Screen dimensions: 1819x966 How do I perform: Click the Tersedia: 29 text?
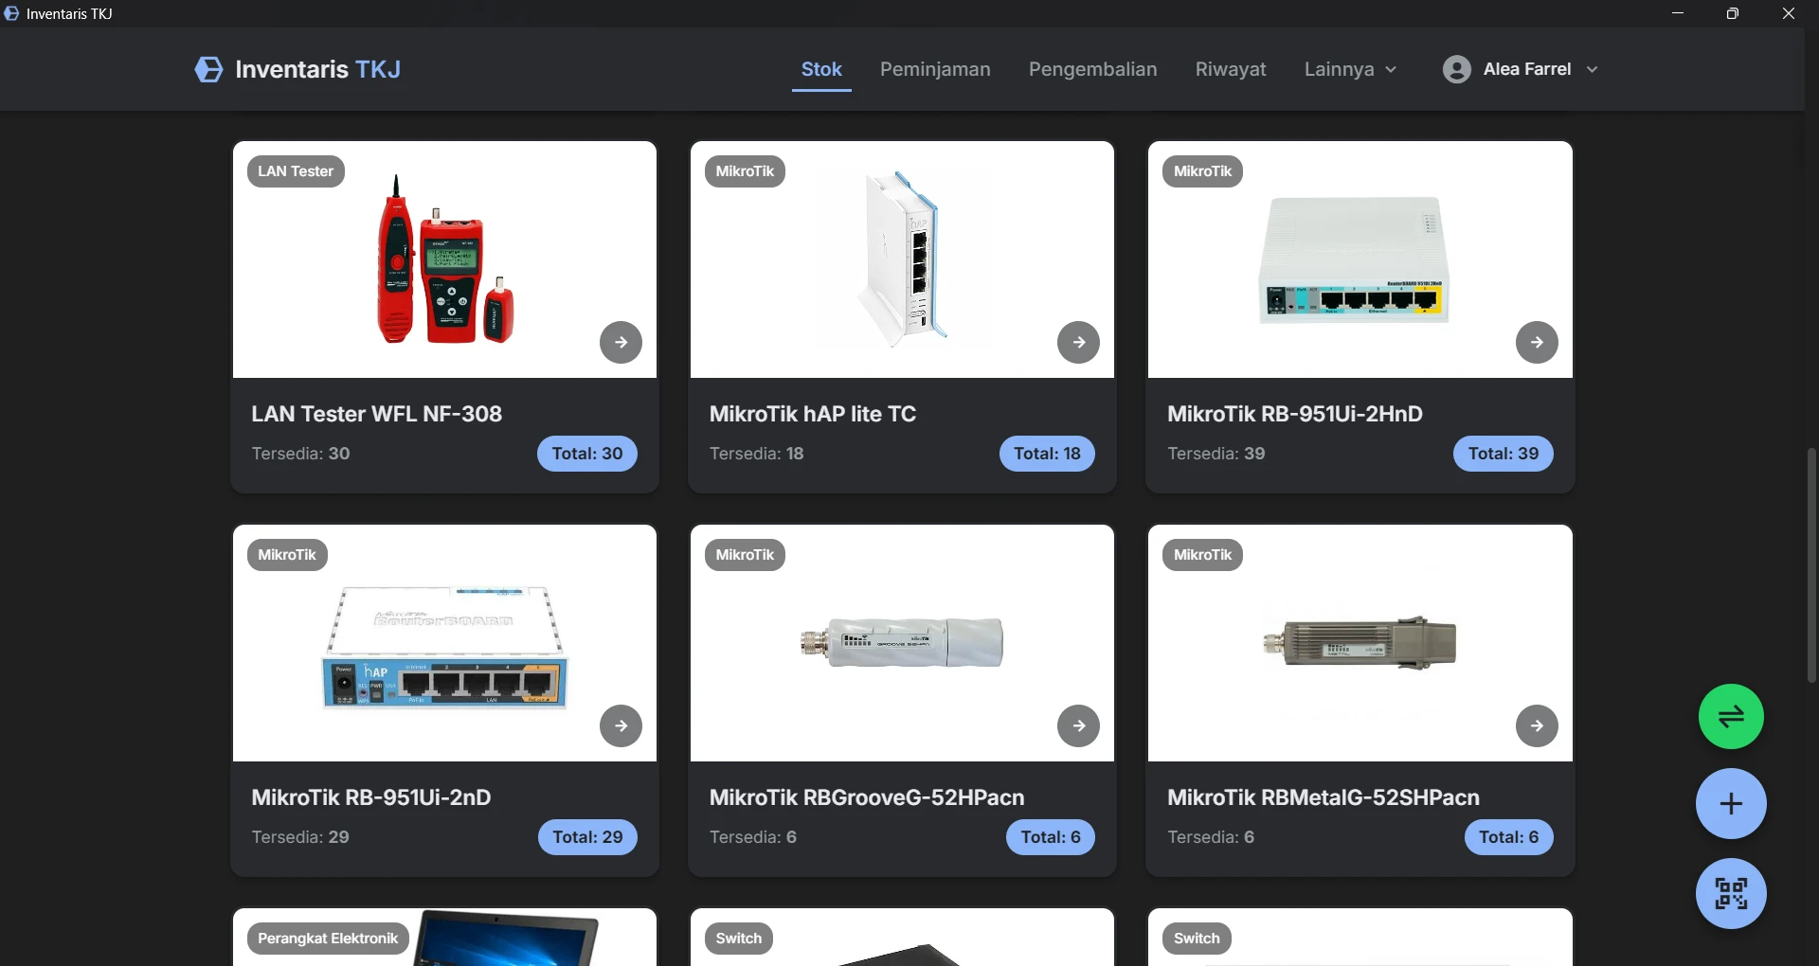[x=300, y=837]
